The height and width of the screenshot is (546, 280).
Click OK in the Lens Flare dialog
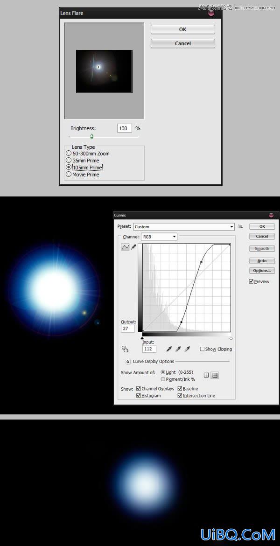(183, 29)
